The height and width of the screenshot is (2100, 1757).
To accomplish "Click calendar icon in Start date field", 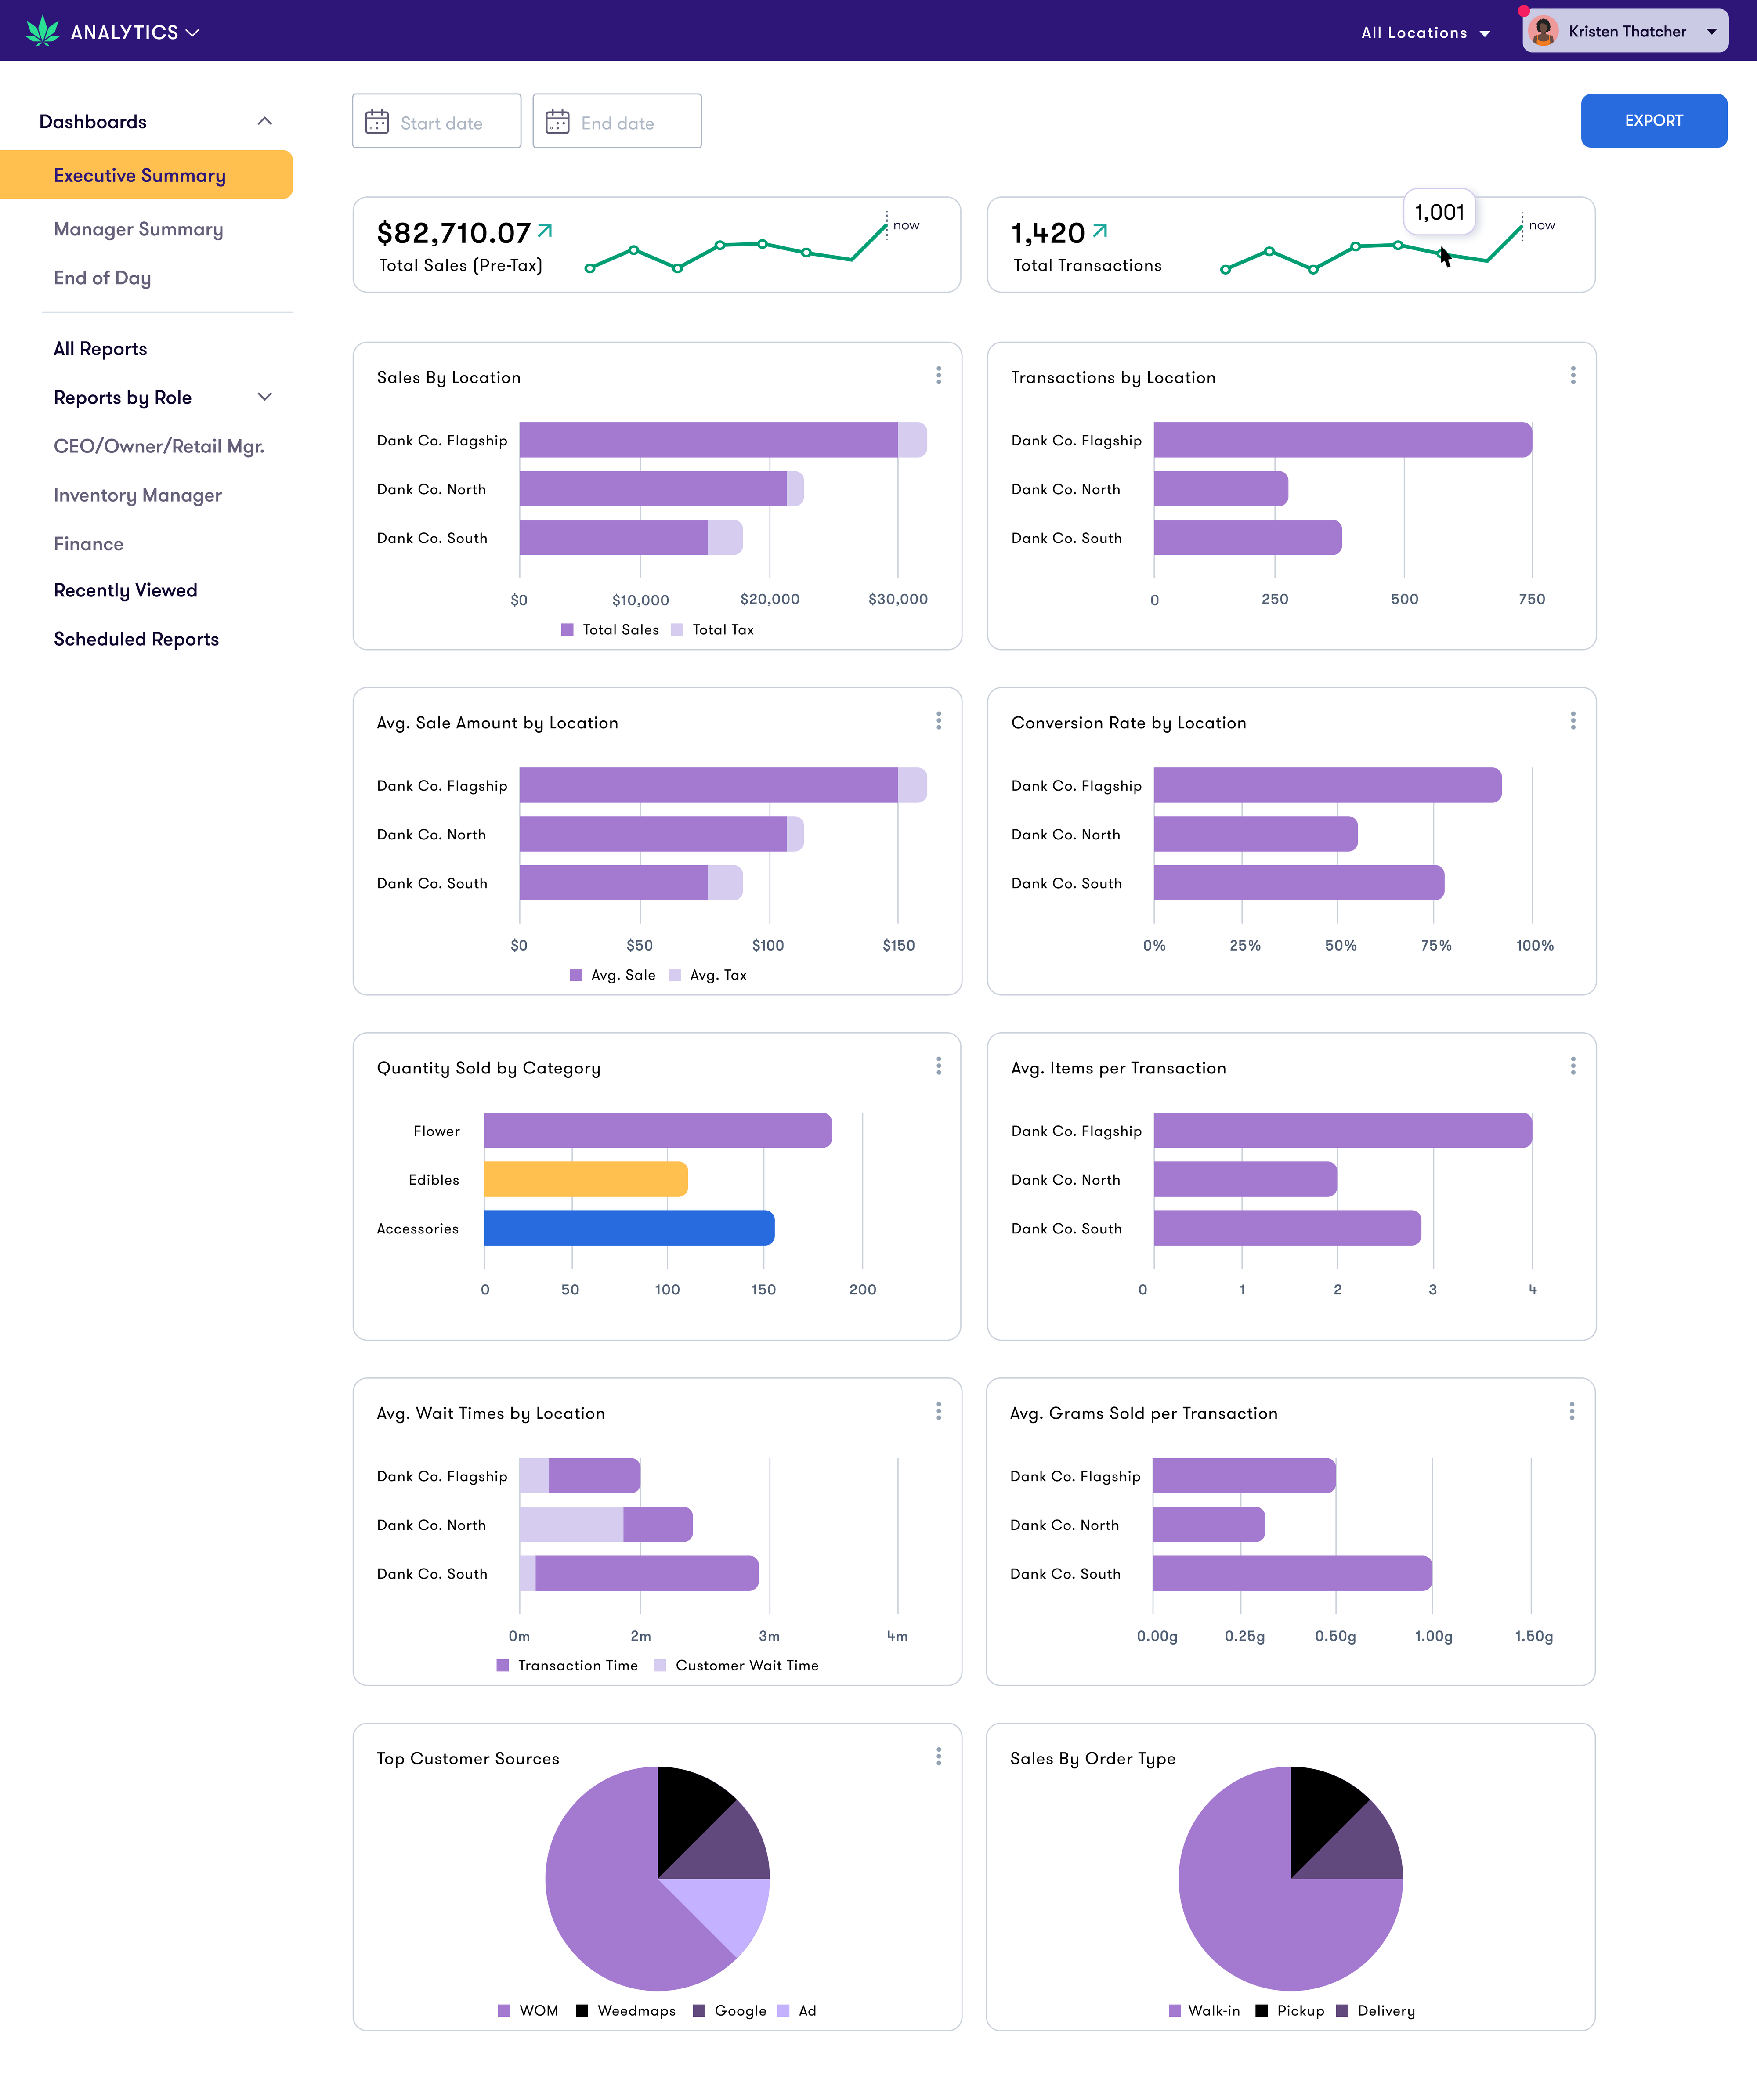I will tap(377, 122).
